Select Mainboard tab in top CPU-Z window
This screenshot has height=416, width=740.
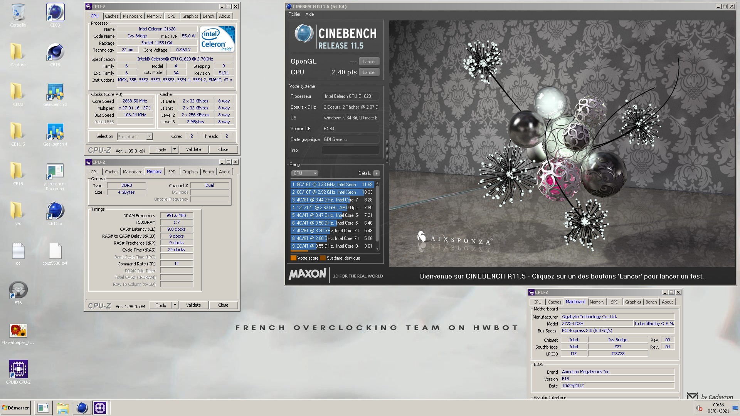pyautogui.click(x=133, y=16)
